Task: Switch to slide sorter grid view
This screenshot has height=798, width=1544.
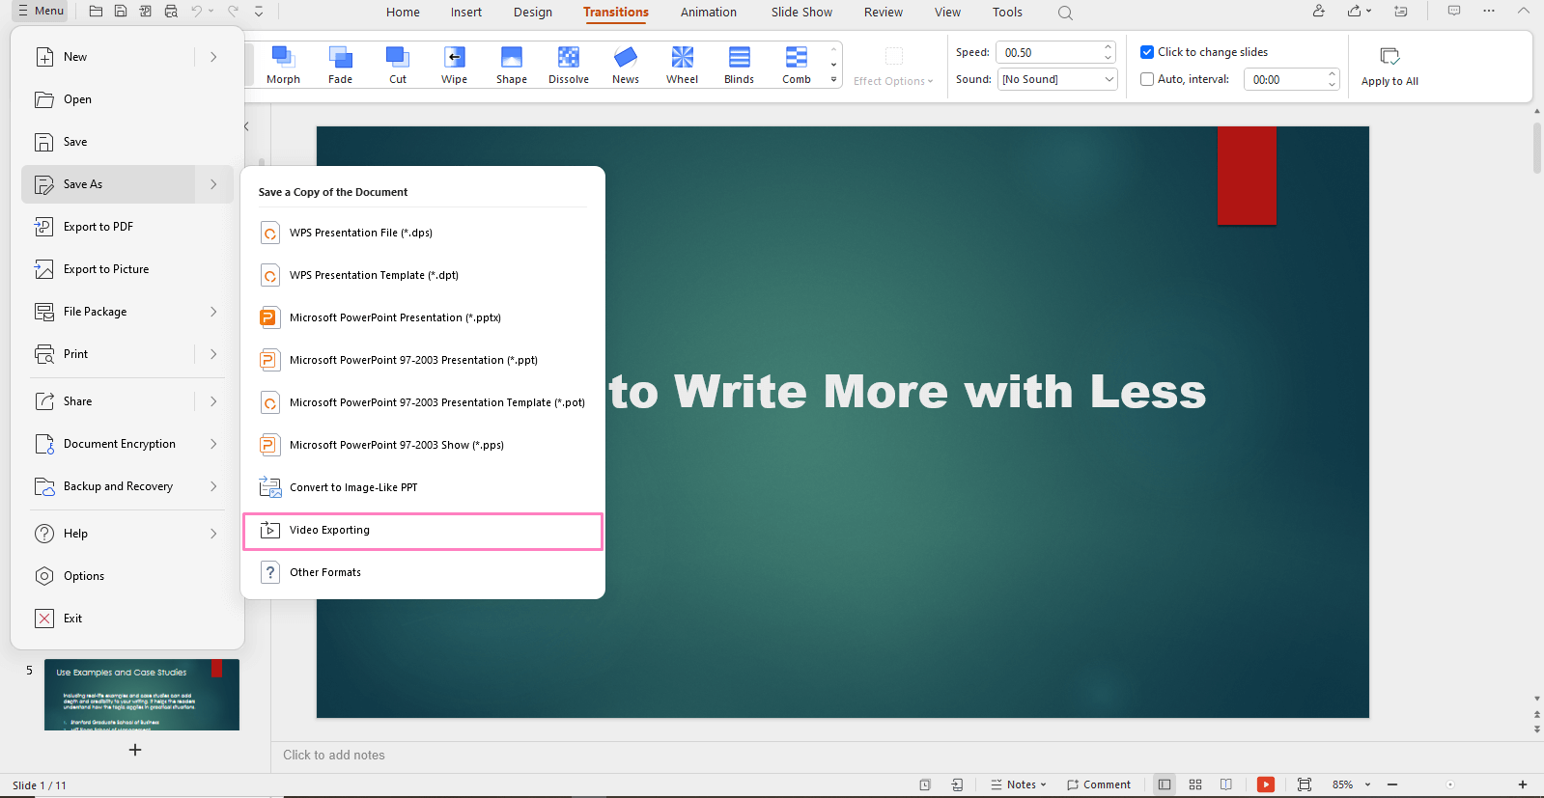Action: pos(1195,784)
